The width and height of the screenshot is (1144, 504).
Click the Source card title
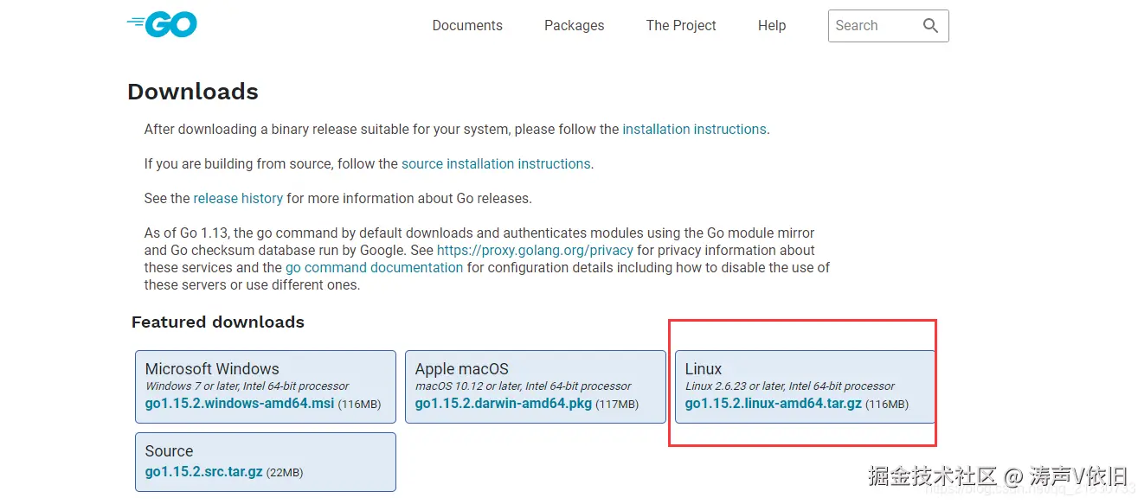[x=170, y=450]
